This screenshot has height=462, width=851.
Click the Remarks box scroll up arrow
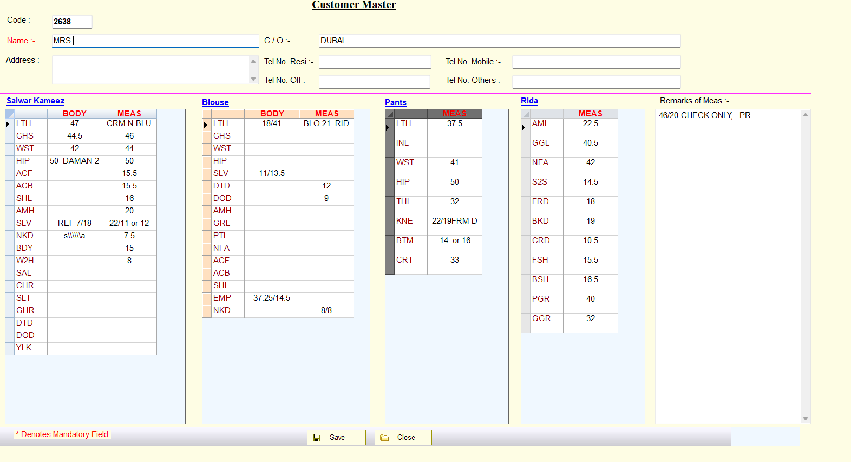pos(806,115)
